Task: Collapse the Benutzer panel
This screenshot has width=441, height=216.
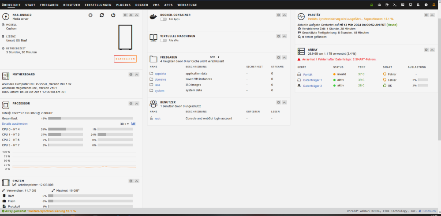Action: click(x=284, y=102)
